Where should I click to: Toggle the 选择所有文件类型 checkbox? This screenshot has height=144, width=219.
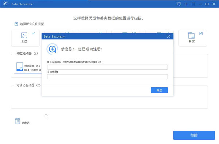tap(16, 24)
